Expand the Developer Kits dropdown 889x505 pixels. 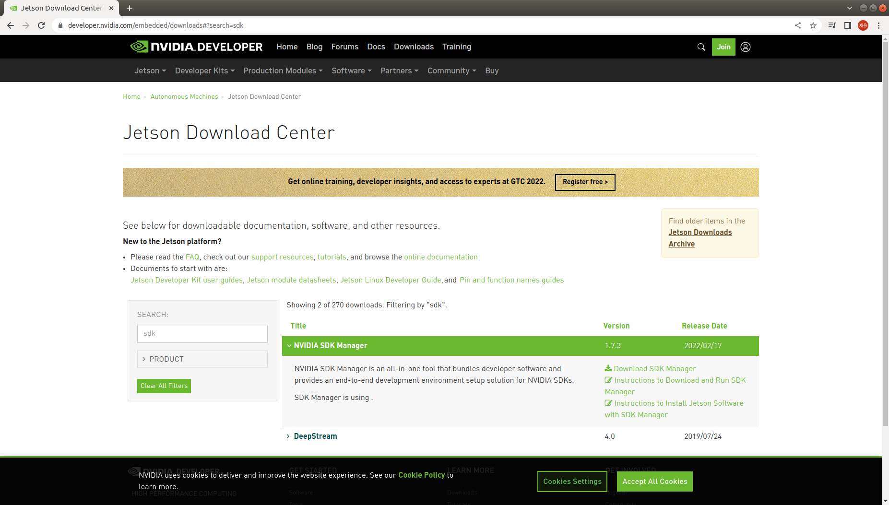205,70
